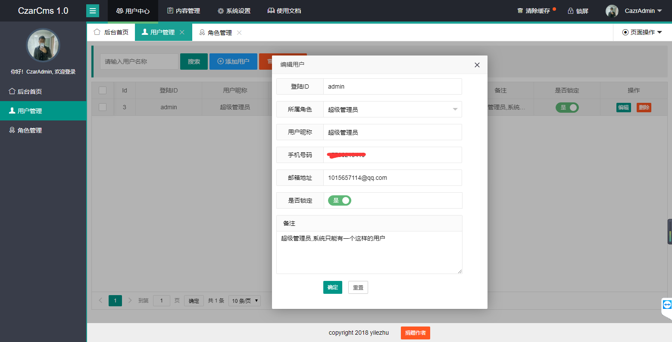
Task: Click the dialog 确定 submit button
Action: click(333, 287)
